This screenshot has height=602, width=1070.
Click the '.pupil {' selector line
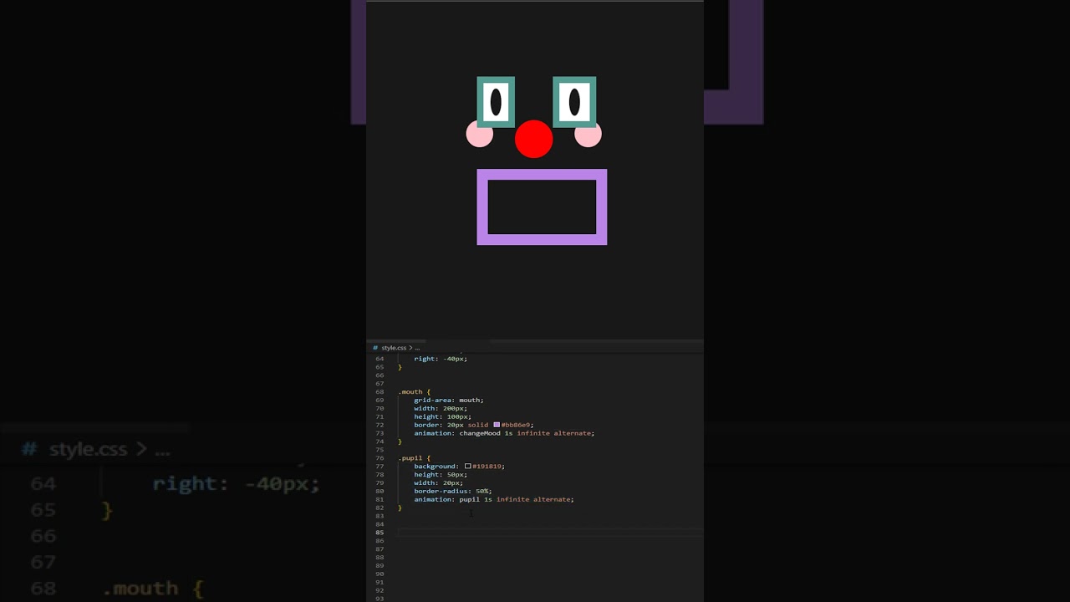415,458
